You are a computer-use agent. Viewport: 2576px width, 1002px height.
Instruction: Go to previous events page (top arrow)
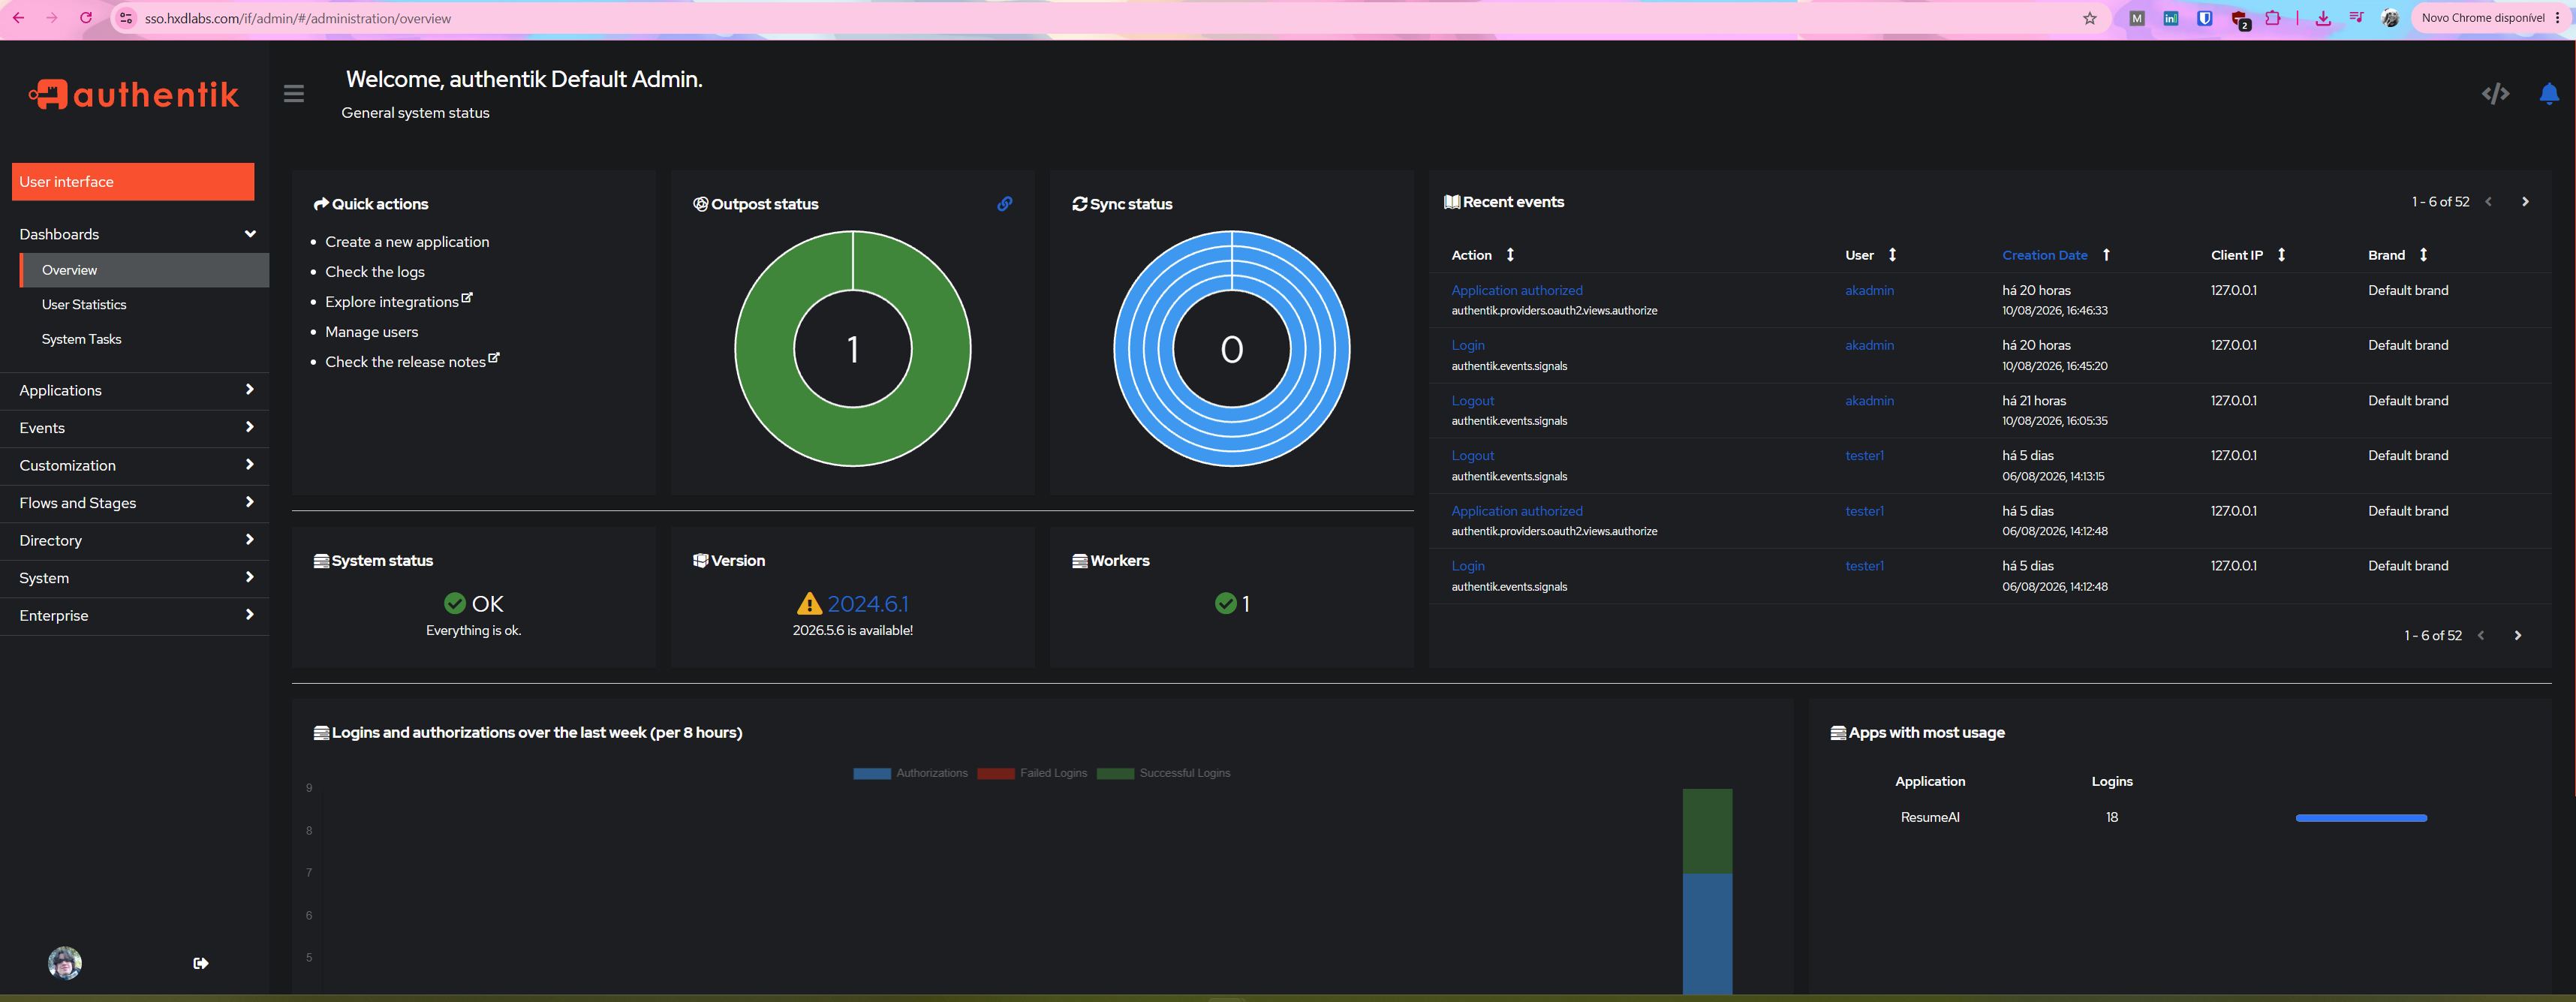2488,202
